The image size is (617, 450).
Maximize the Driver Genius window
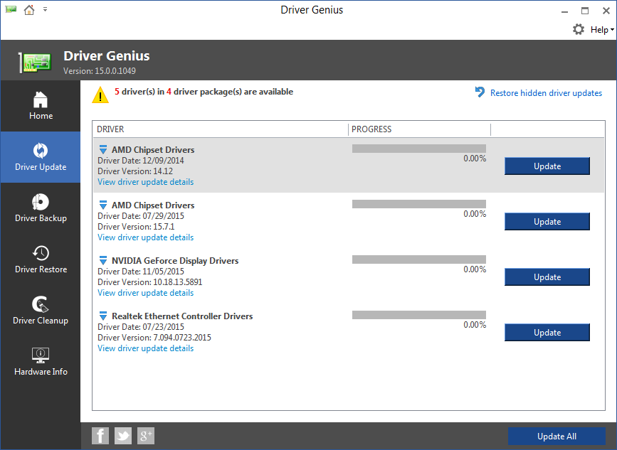[x=585, y=11]
